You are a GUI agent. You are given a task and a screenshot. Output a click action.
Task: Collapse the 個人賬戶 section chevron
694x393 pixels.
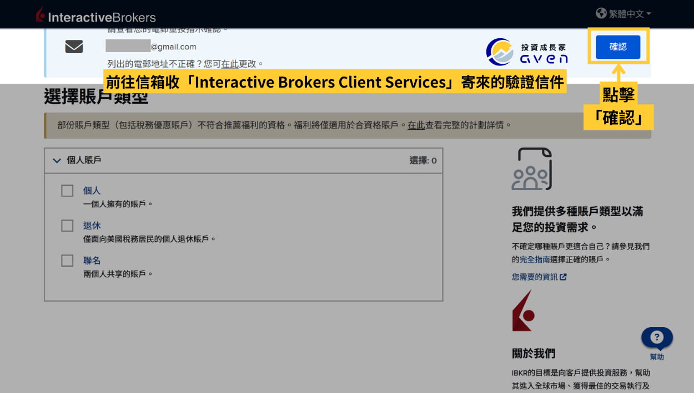point(57,160)
